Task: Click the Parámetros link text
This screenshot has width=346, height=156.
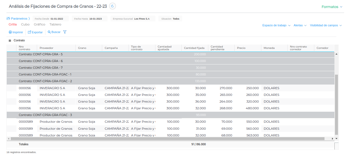Action: click(19, 19)
